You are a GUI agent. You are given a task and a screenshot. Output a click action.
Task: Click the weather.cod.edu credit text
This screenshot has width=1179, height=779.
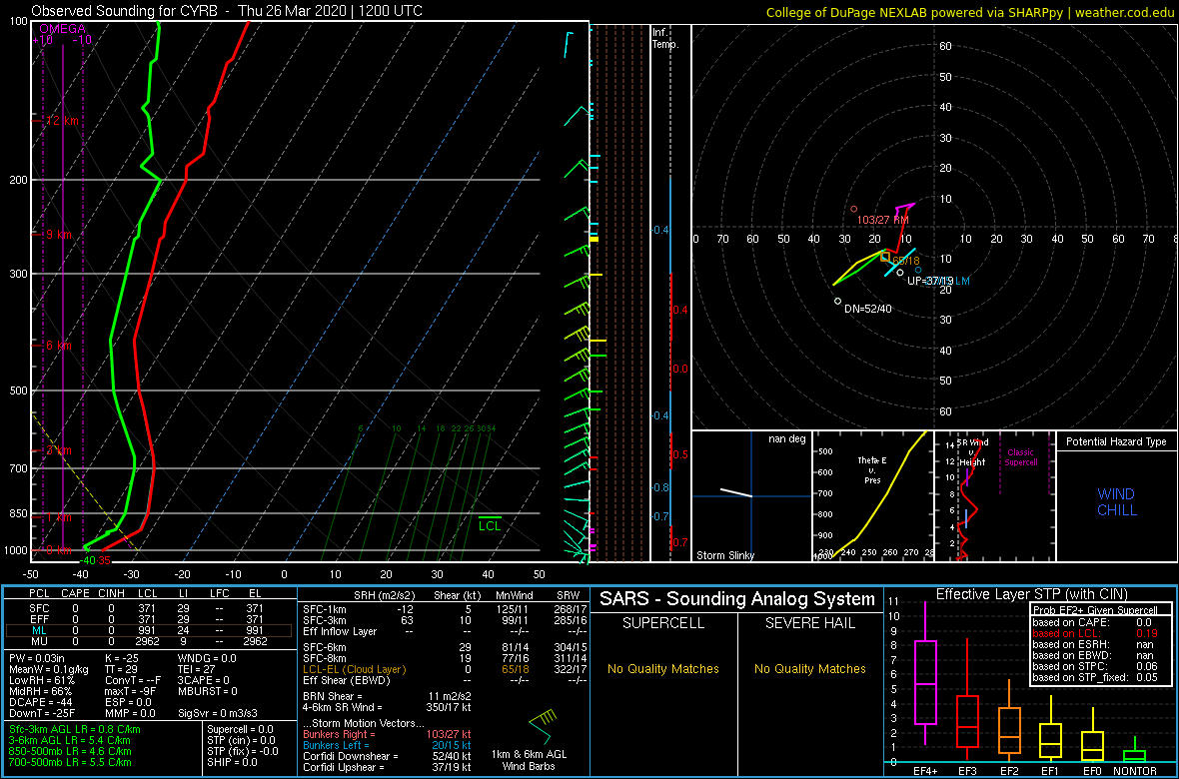pyautogui.click(x=1126, y=11)
